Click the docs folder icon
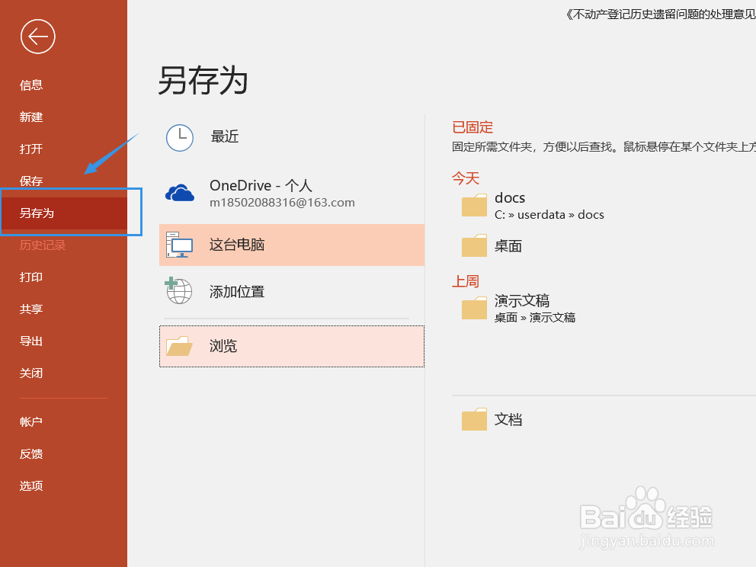The height and width of the screenshot is (567, 756). pyautogui.click(x=475, y=205)
